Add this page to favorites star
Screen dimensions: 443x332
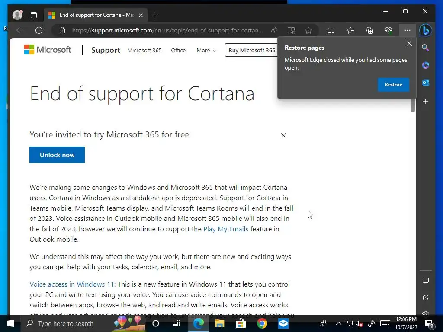coord(308,30)
